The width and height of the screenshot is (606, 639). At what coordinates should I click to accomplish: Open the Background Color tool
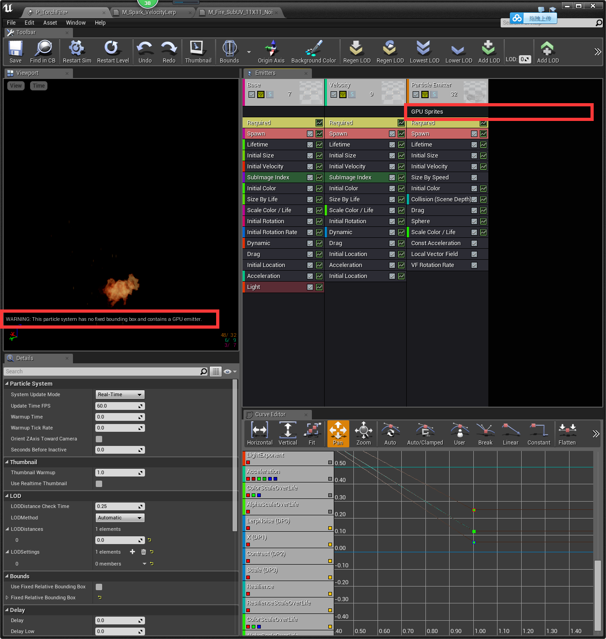[314, 51]
